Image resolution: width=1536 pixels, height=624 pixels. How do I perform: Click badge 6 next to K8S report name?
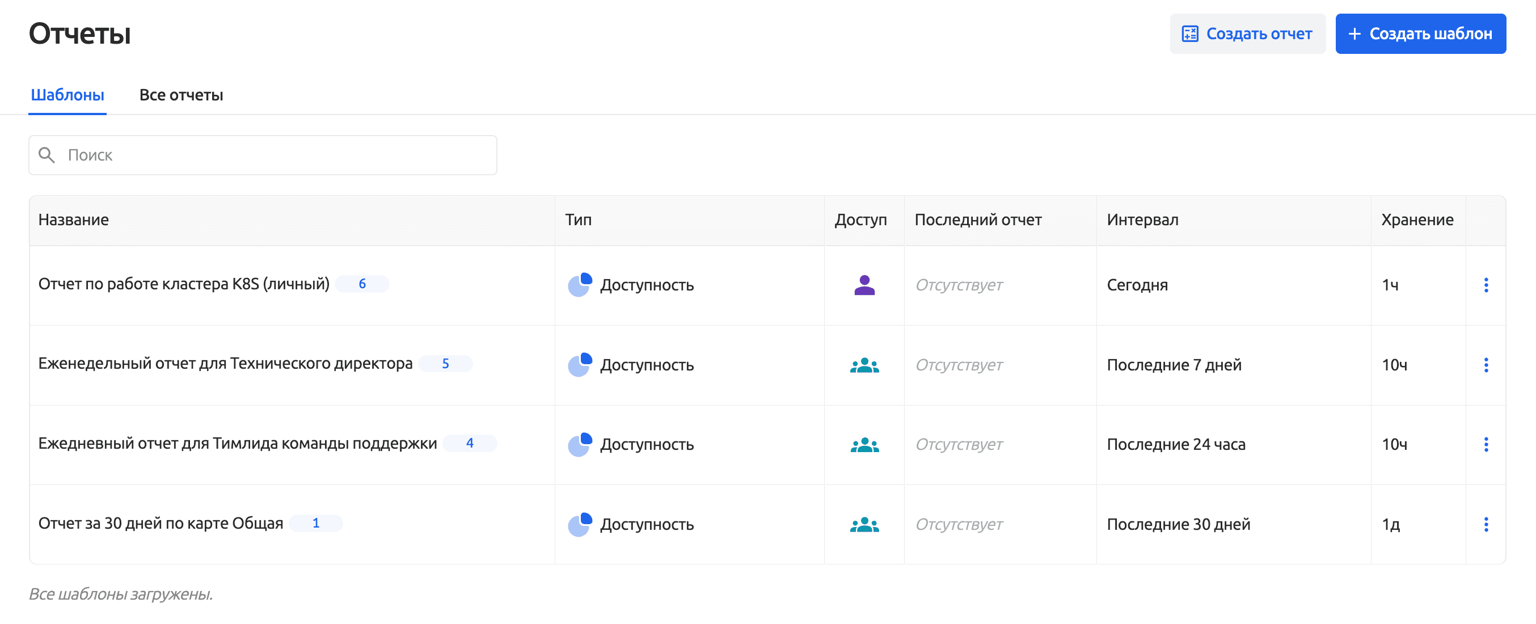point(362,284)
